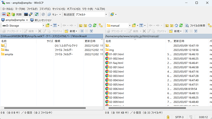The image size is (212, 119).
Task: Open the ヘルプ(H) menu
Action: 100,9
